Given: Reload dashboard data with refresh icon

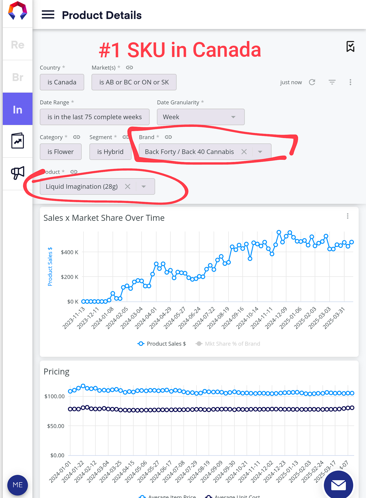Looking at the screenshot, I should pos(312,82).
